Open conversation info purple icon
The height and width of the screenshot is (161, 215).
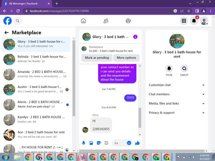135,37
